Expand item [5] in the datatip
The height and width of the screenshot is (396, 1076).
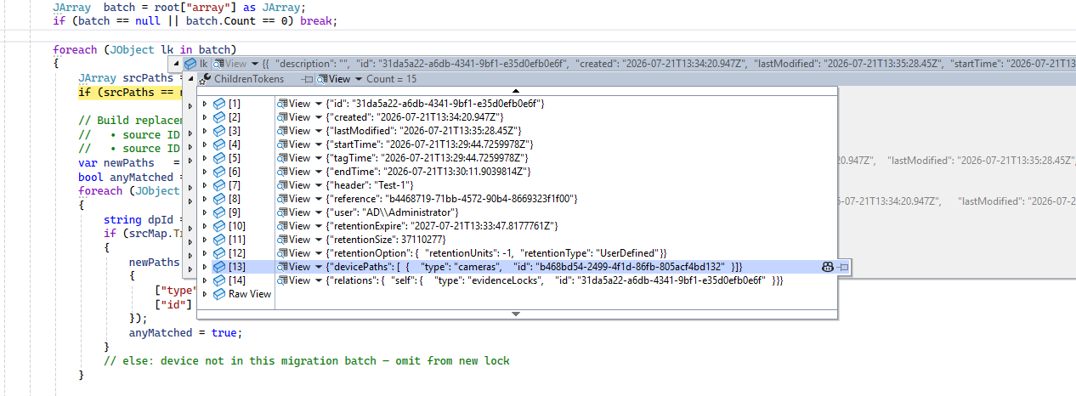click(203, 159)
